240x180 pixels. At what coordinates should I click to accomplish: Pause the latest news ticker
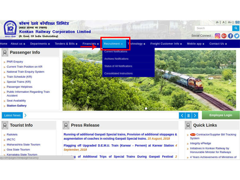[188, 116]
